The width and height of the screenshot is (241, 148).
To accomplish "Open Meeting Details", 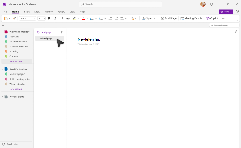I will click(191, 18).
